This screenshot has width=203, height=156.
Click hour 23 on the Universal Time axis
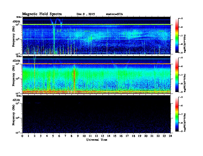coord(164,136)
